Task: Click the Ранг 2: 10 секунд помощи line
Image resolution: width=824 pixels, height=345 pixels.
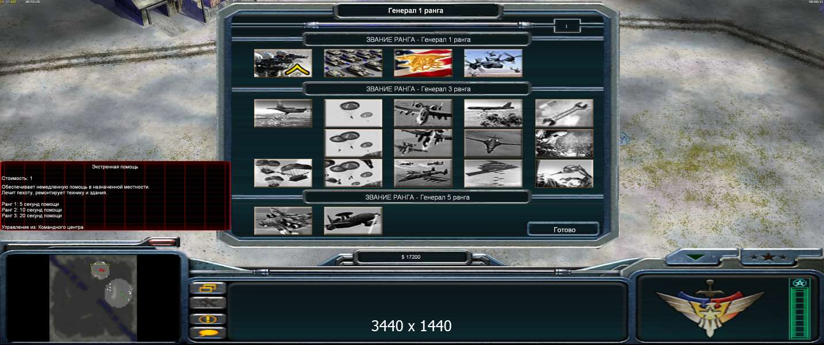Action: click(x=32, y=210)
